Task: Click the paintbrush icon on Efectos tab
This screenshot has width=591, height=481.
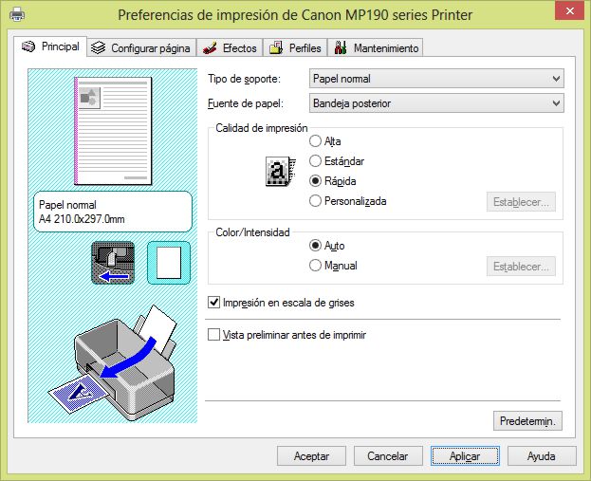Action: coord(210,47)
